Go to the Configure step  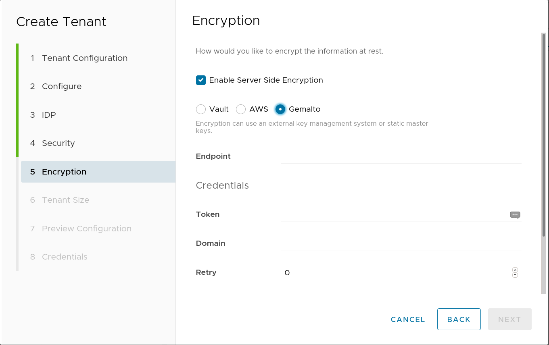pyautogui.click(x=61, y=86)
